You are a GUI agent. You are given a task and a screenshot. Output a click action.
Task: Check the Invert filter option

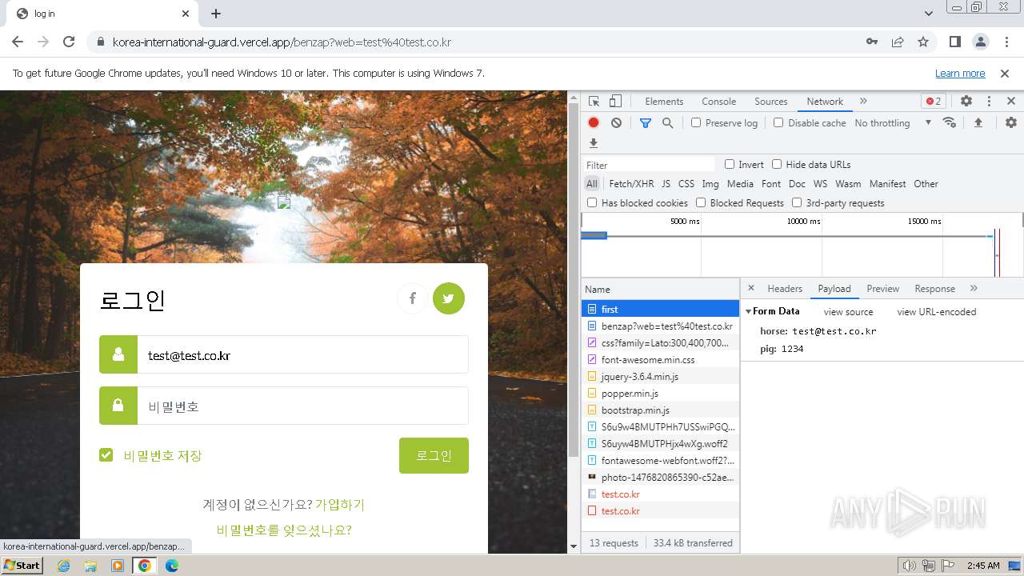[x=730, y=164]
